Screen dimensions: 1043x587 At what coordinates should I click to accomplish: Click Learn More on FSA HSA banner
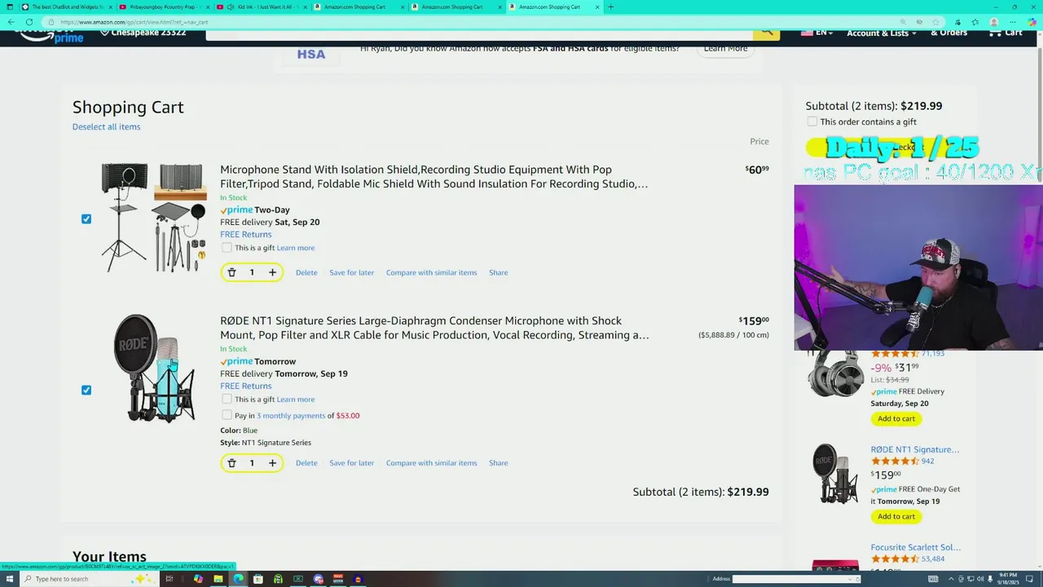click(725, 48)
